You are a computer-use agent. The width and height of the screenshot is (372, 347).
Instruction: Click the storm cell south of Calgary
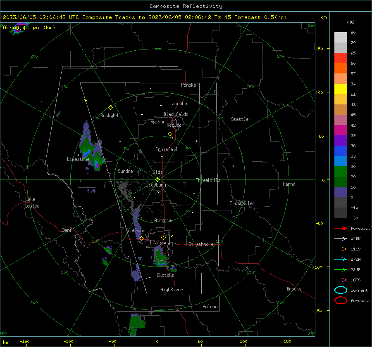161,257
